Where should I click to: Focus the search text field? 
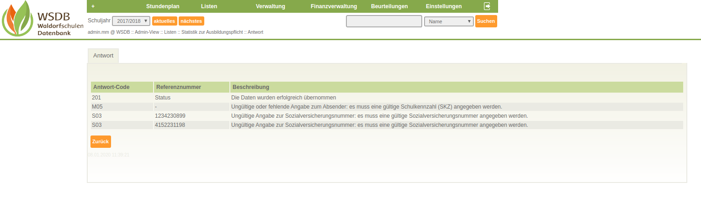click(x=384, y=21)
